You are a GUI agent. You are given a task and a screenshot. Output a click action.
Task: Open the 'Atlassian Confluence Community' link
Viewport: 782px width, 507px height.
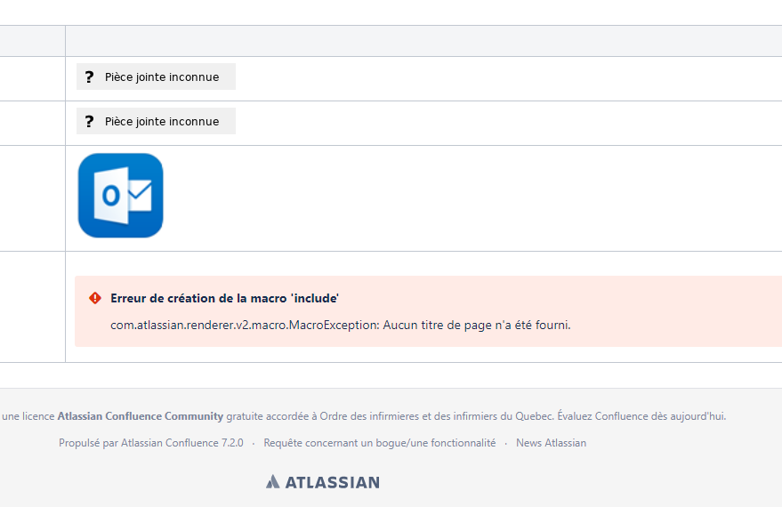tap(141, 416)
